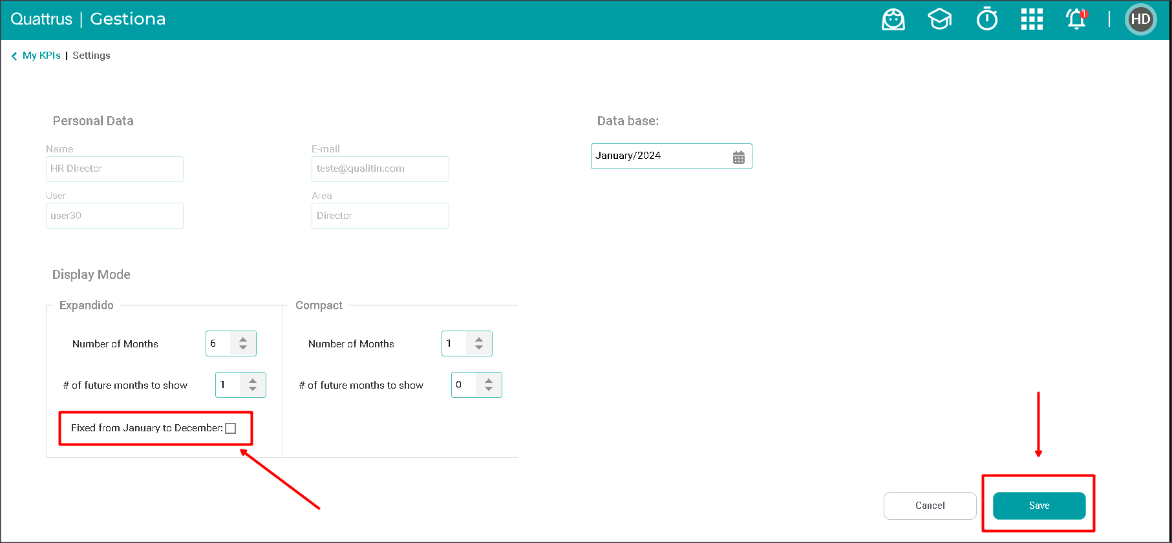The width and height of the screenshot is (1172, 543).
Task: Decrease Compact Number of Months value
Action: tap(479, 348)
